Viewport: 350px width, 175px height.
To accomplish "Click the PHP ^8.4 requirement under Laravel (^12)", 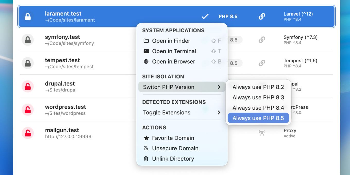I will coord(292,20).
